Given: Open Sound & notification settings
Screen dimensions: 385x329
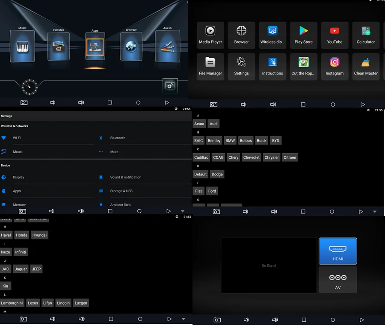Looking at the screenshot, I should [x=145, y=177].
